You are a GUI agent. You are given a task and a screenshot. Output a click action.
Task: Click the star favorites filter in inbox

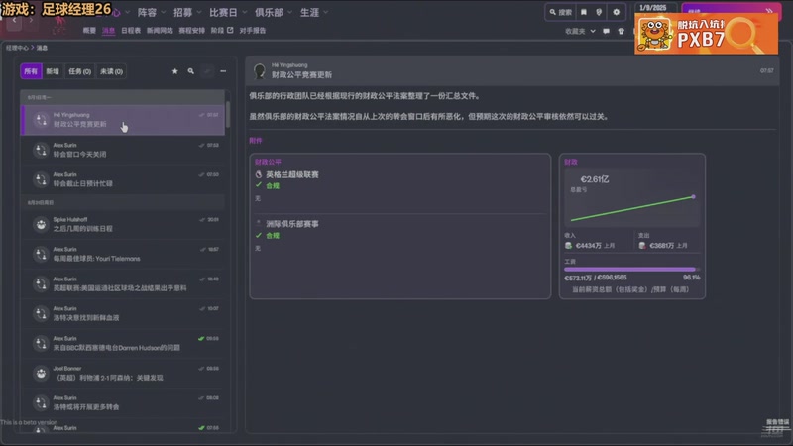(x=175, y=71)
